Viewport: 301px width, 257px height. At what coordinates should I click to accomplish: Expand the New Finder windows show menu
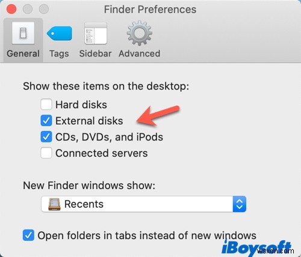(143, 204)
